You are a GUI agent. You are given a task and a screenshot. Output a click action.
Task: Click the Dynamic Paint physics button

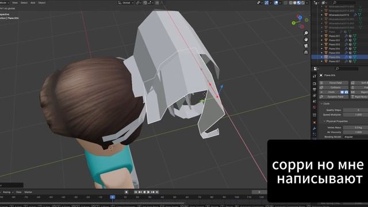coord(334,97)
